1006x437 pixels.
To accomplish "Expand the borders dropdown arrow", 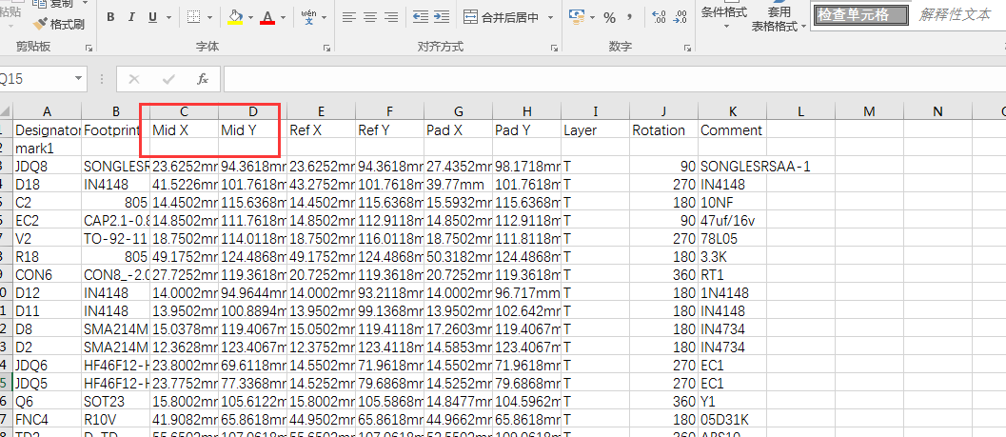I will [x=210, y=17].
